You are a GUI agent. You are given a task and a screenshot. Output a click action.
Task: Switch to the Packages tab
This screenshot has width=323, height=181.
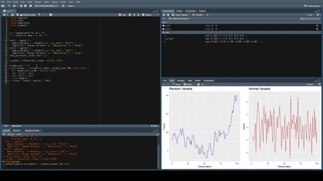[x=181, y=80]
